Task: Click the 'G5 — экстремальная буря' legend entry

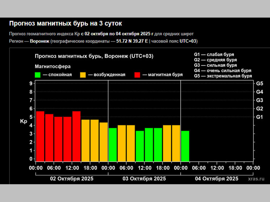Action: click(x=223, y=76)
